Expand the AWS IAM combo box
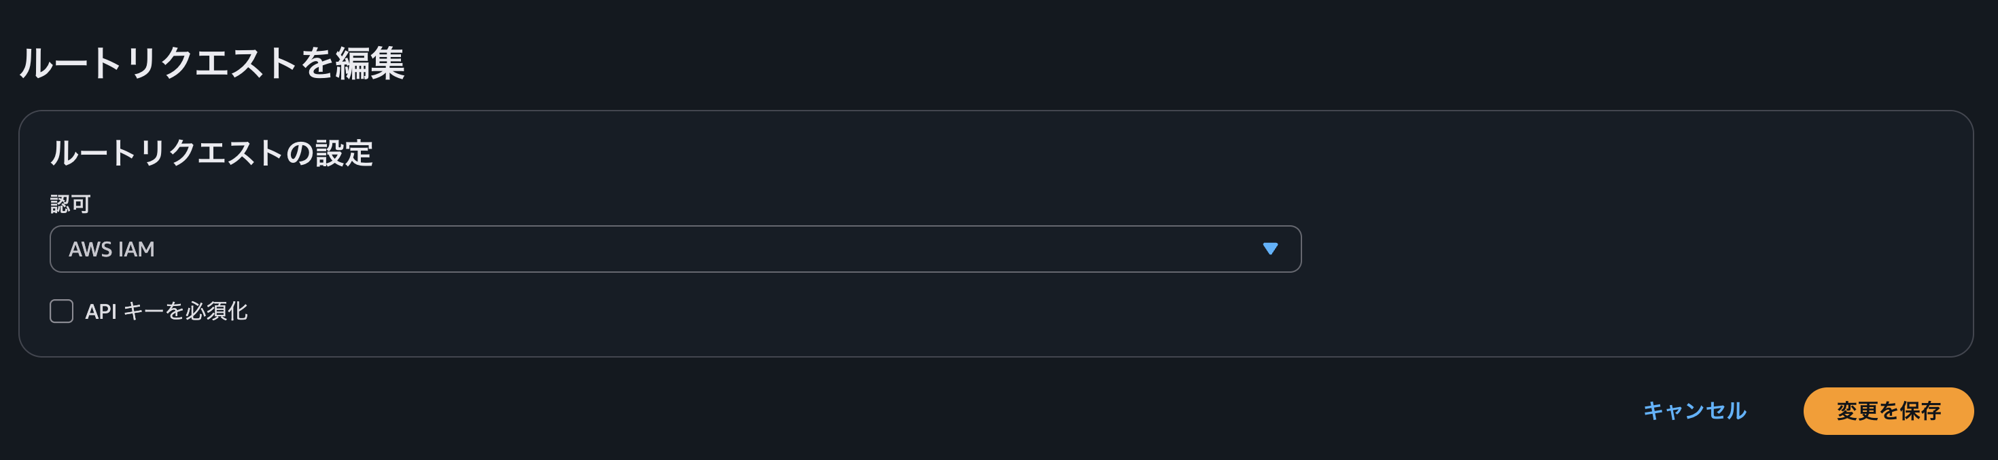The image size is (1998, 460). click(675, 248)
